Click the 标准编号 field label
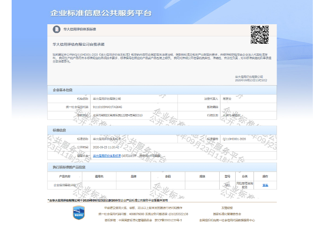 (x=212, y=139)
